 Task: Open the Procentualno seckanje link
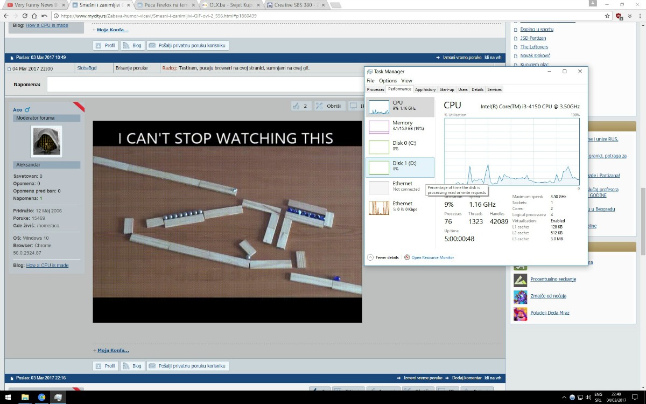pyautogui.click(x=553, y=280)
